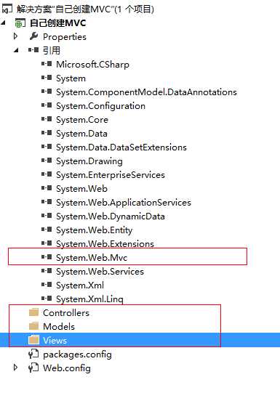Collapse the 自己创建MVC project node
The image size is (280, 393).
(3, 23)
